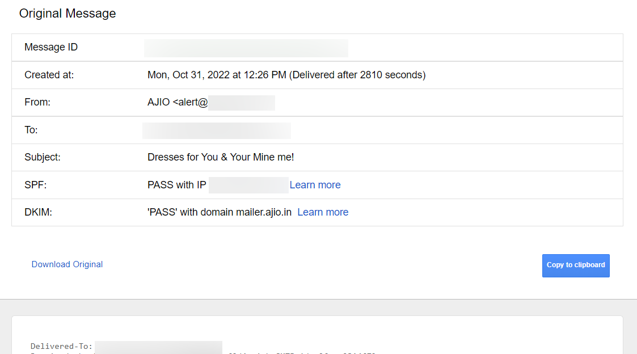637x354 pixels.
Task: Click the Delivered-To line in raw headers
Action: [61, 346]
